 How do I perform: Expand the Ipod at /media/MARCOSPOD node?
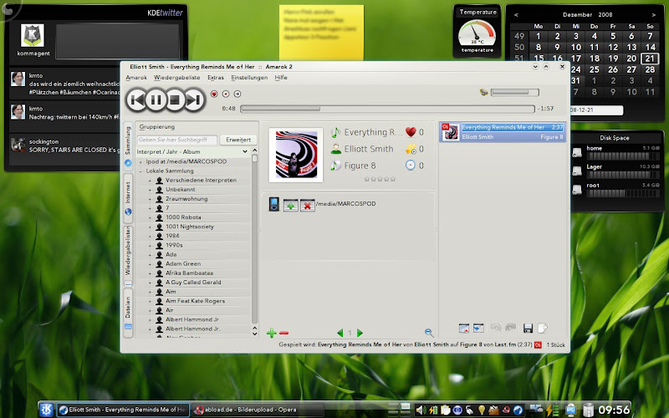click(140, 162)
